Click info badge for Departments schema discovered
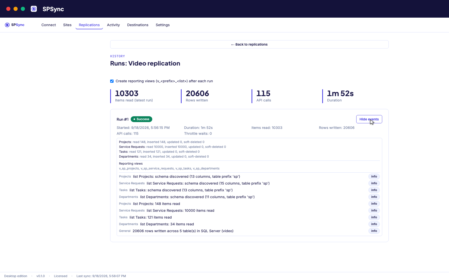This screenshot has width=449, height=280. pos(374,197)
